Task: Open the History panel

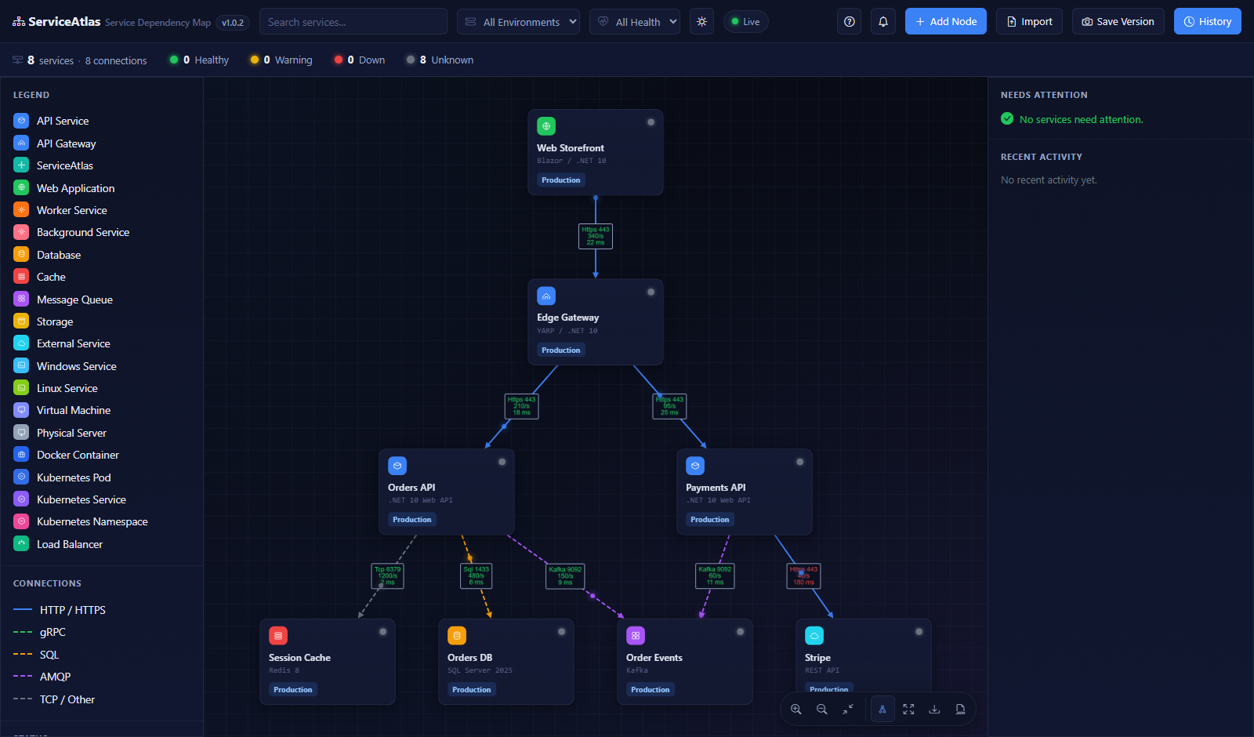Action: [x=1208, y=22]
